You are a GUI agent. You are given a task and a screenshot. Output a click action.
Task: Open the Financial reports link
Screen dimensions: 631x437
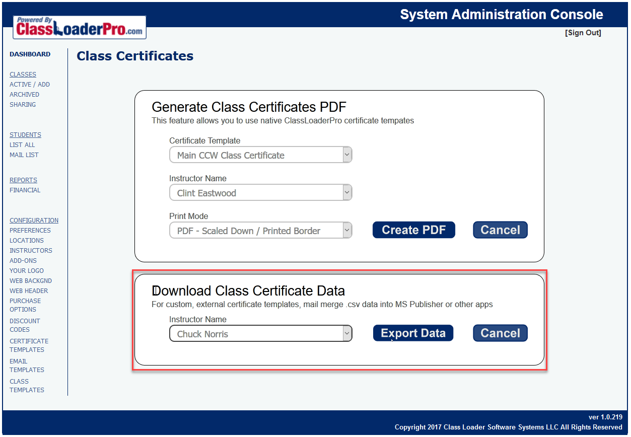[25, 190]
